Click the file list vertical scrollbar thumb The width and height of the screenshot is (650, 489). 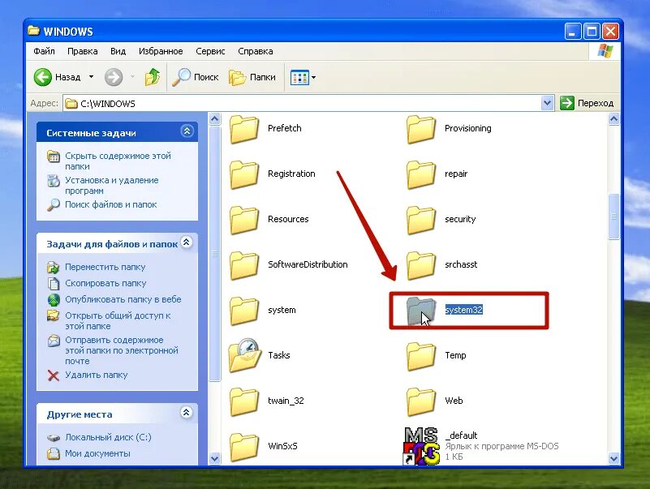coord(614,217)
